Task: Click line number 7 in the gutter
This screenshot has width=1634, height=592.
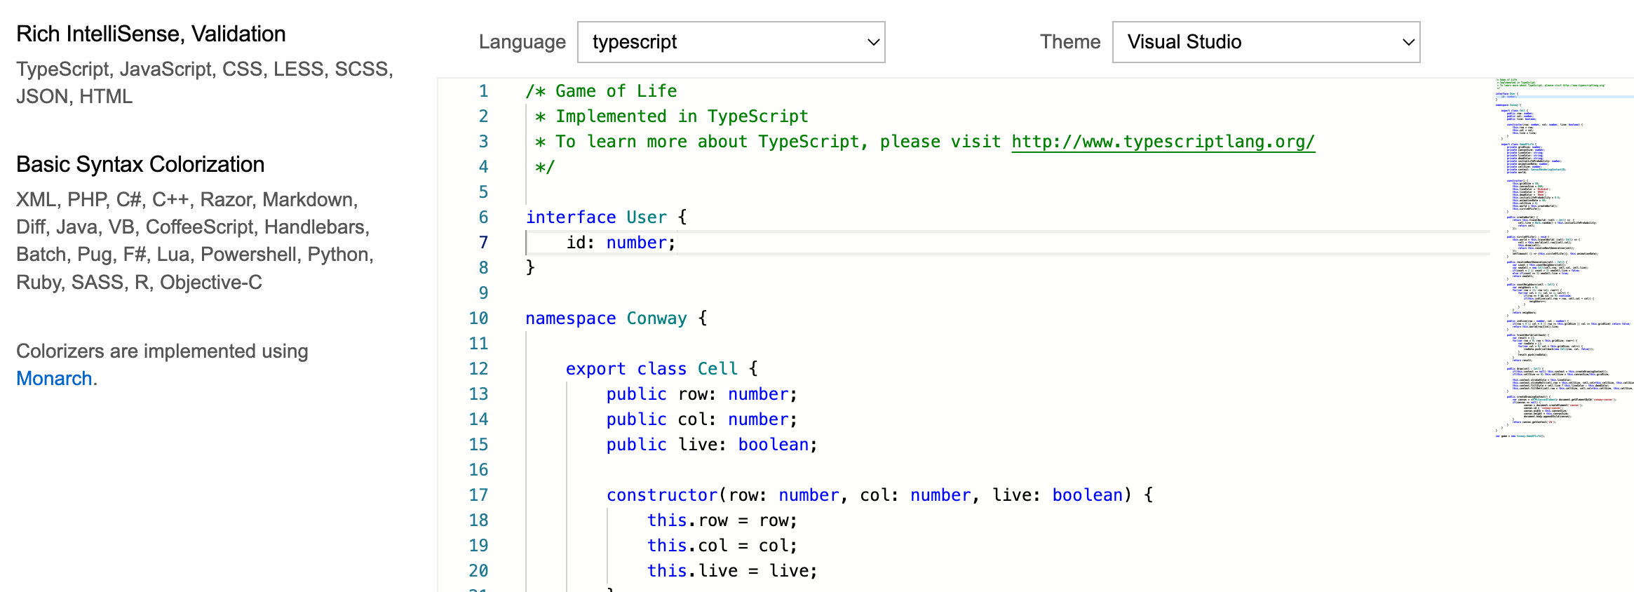Action: click(483, 243)
